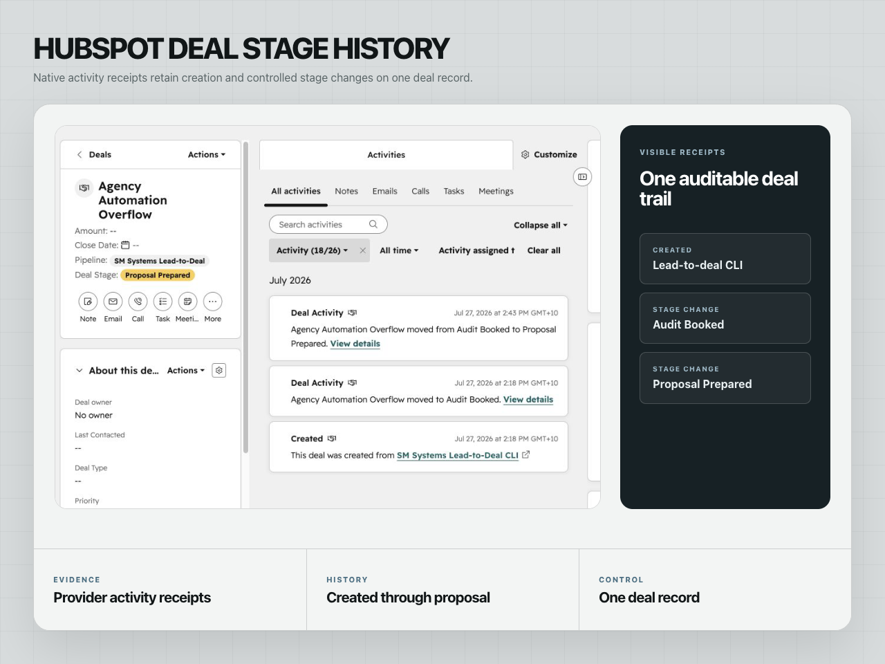Click the One deal record text
Image resolution: width=885 pixels, height=664 pixels.
coord(649,598)
